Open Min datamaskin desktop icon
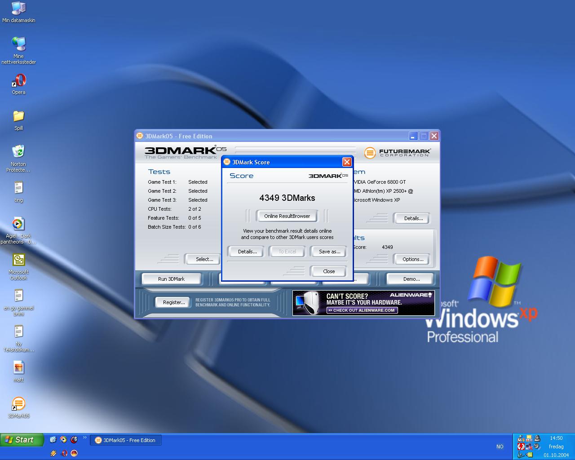The height and width of the screenshot is (460, 575). (18, 12)
